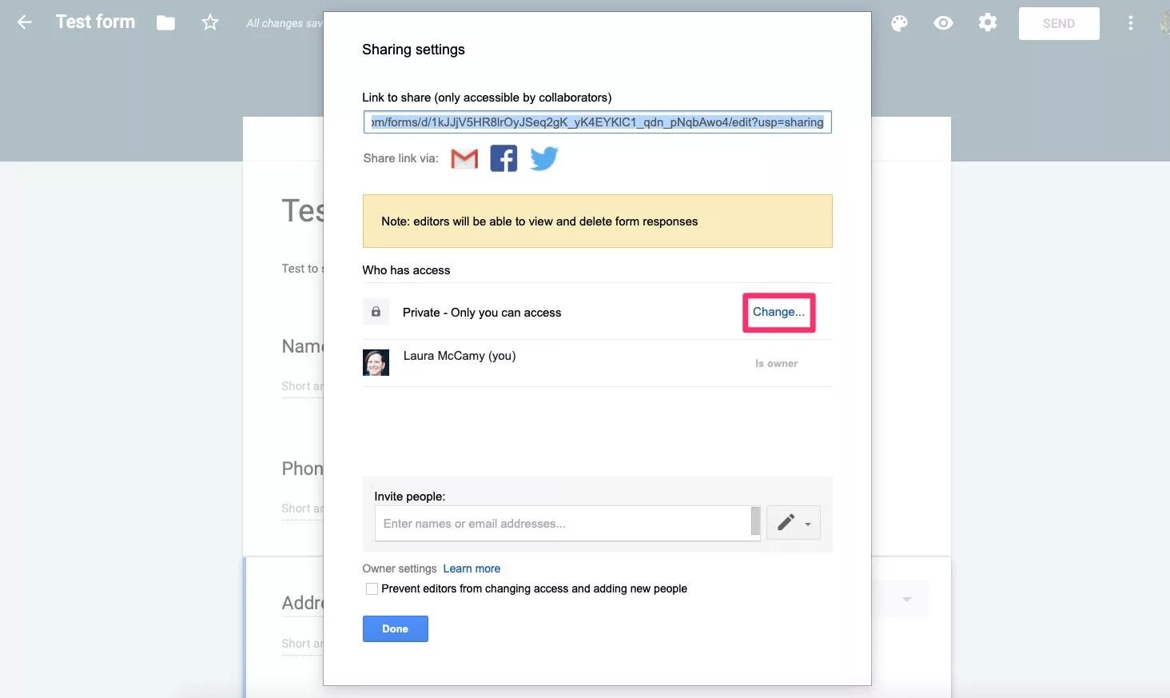The image size is (1170, 698).
Task: Open the editor permission pencil dropdown
Action: point(793,522)
